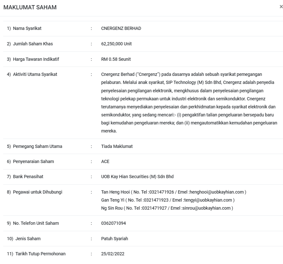
Task: Click the company name CNERGENZ BERHAD
Action: (121, 28)
